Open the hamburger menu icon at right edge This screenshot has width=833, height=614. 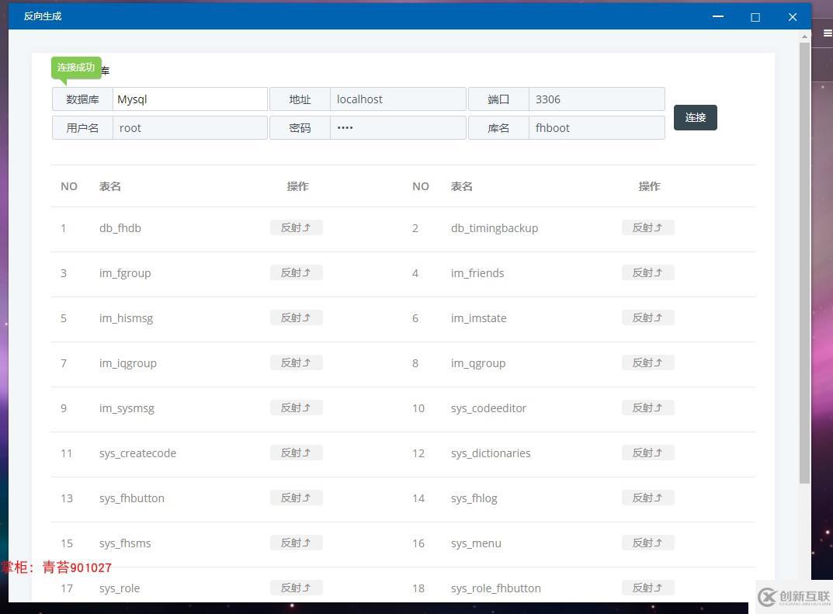coord(828,33)
